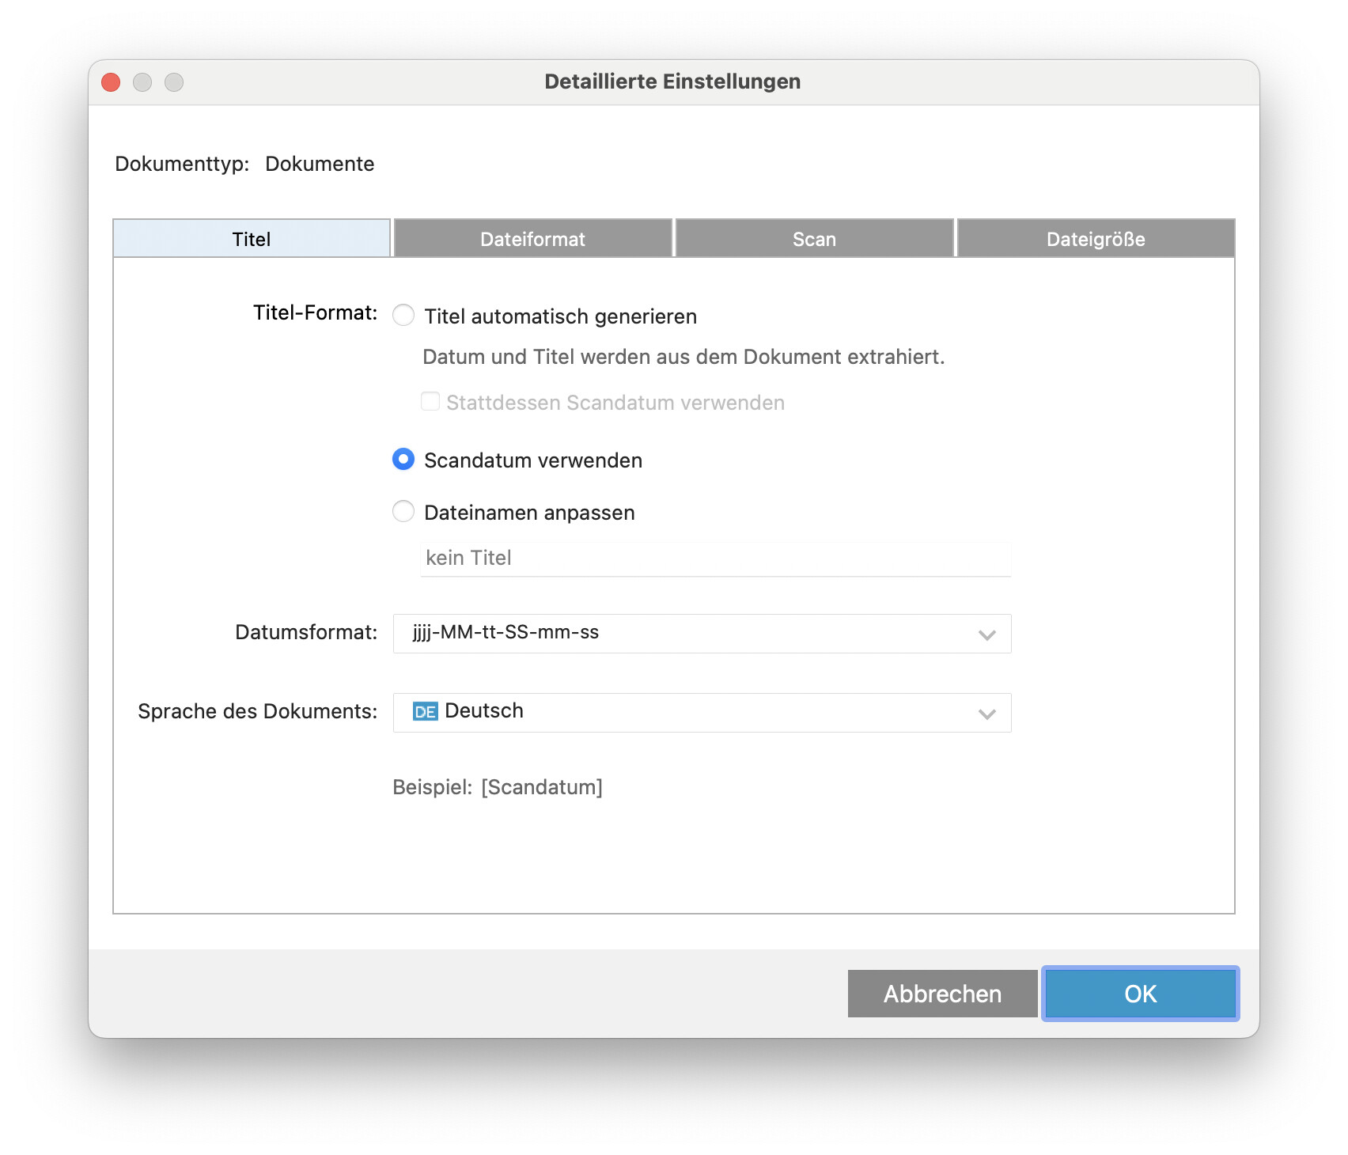Click the gray zoom window button

pos(174,82)
